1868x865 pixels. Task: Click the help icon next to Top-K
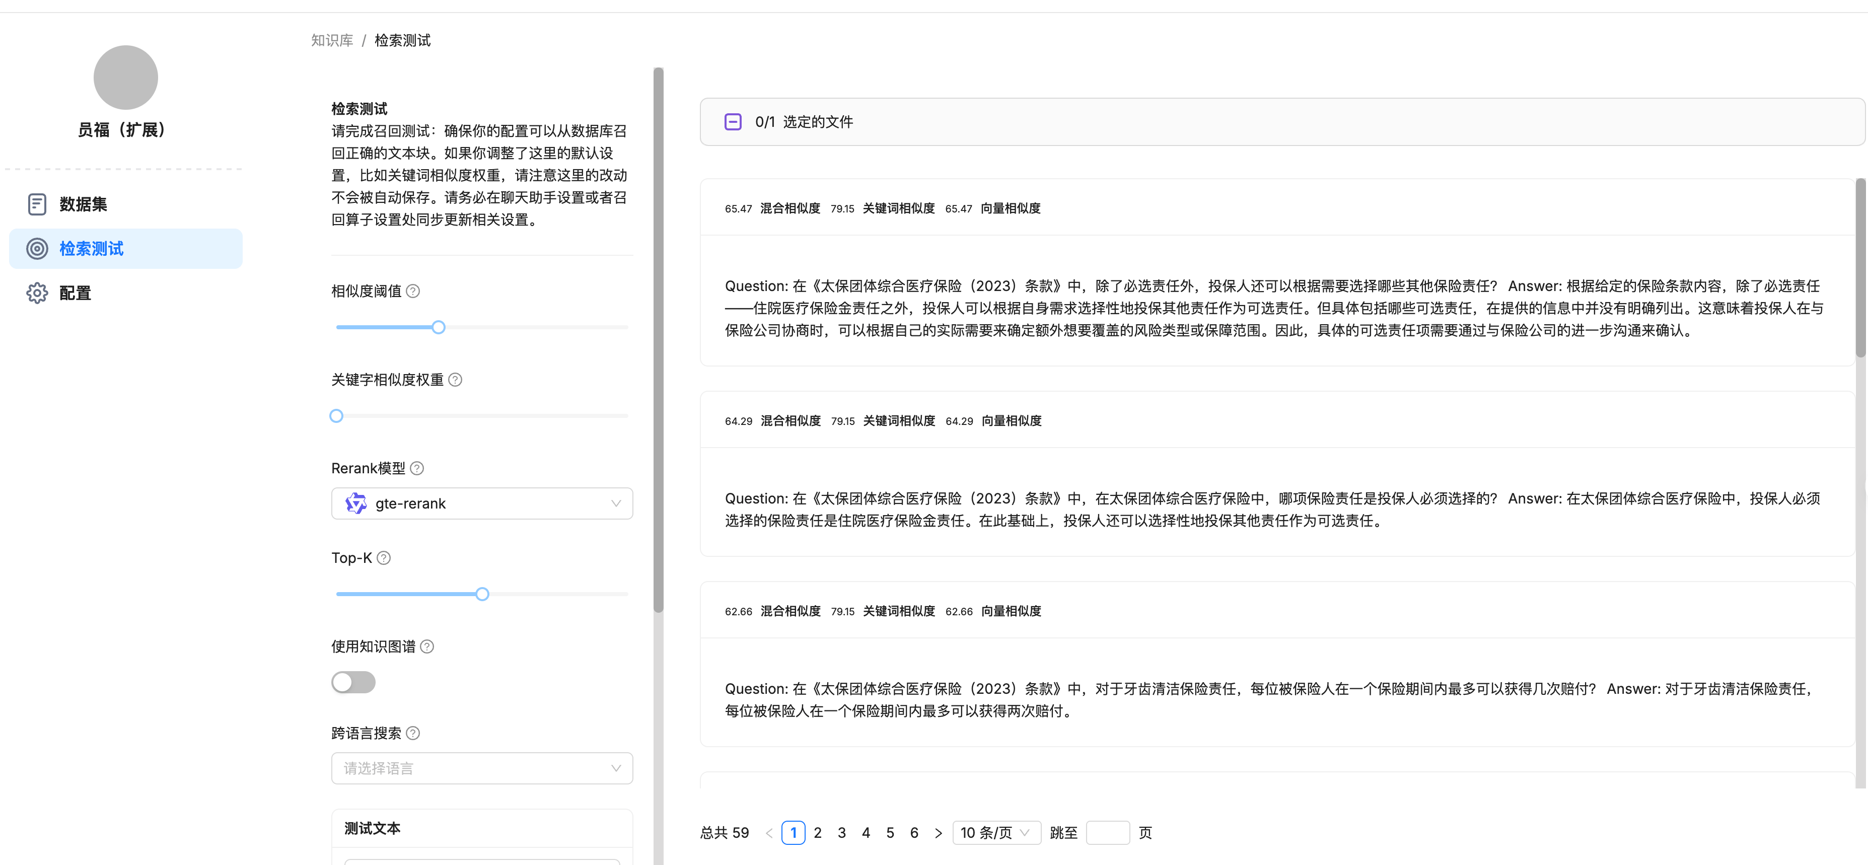[384, 557]
